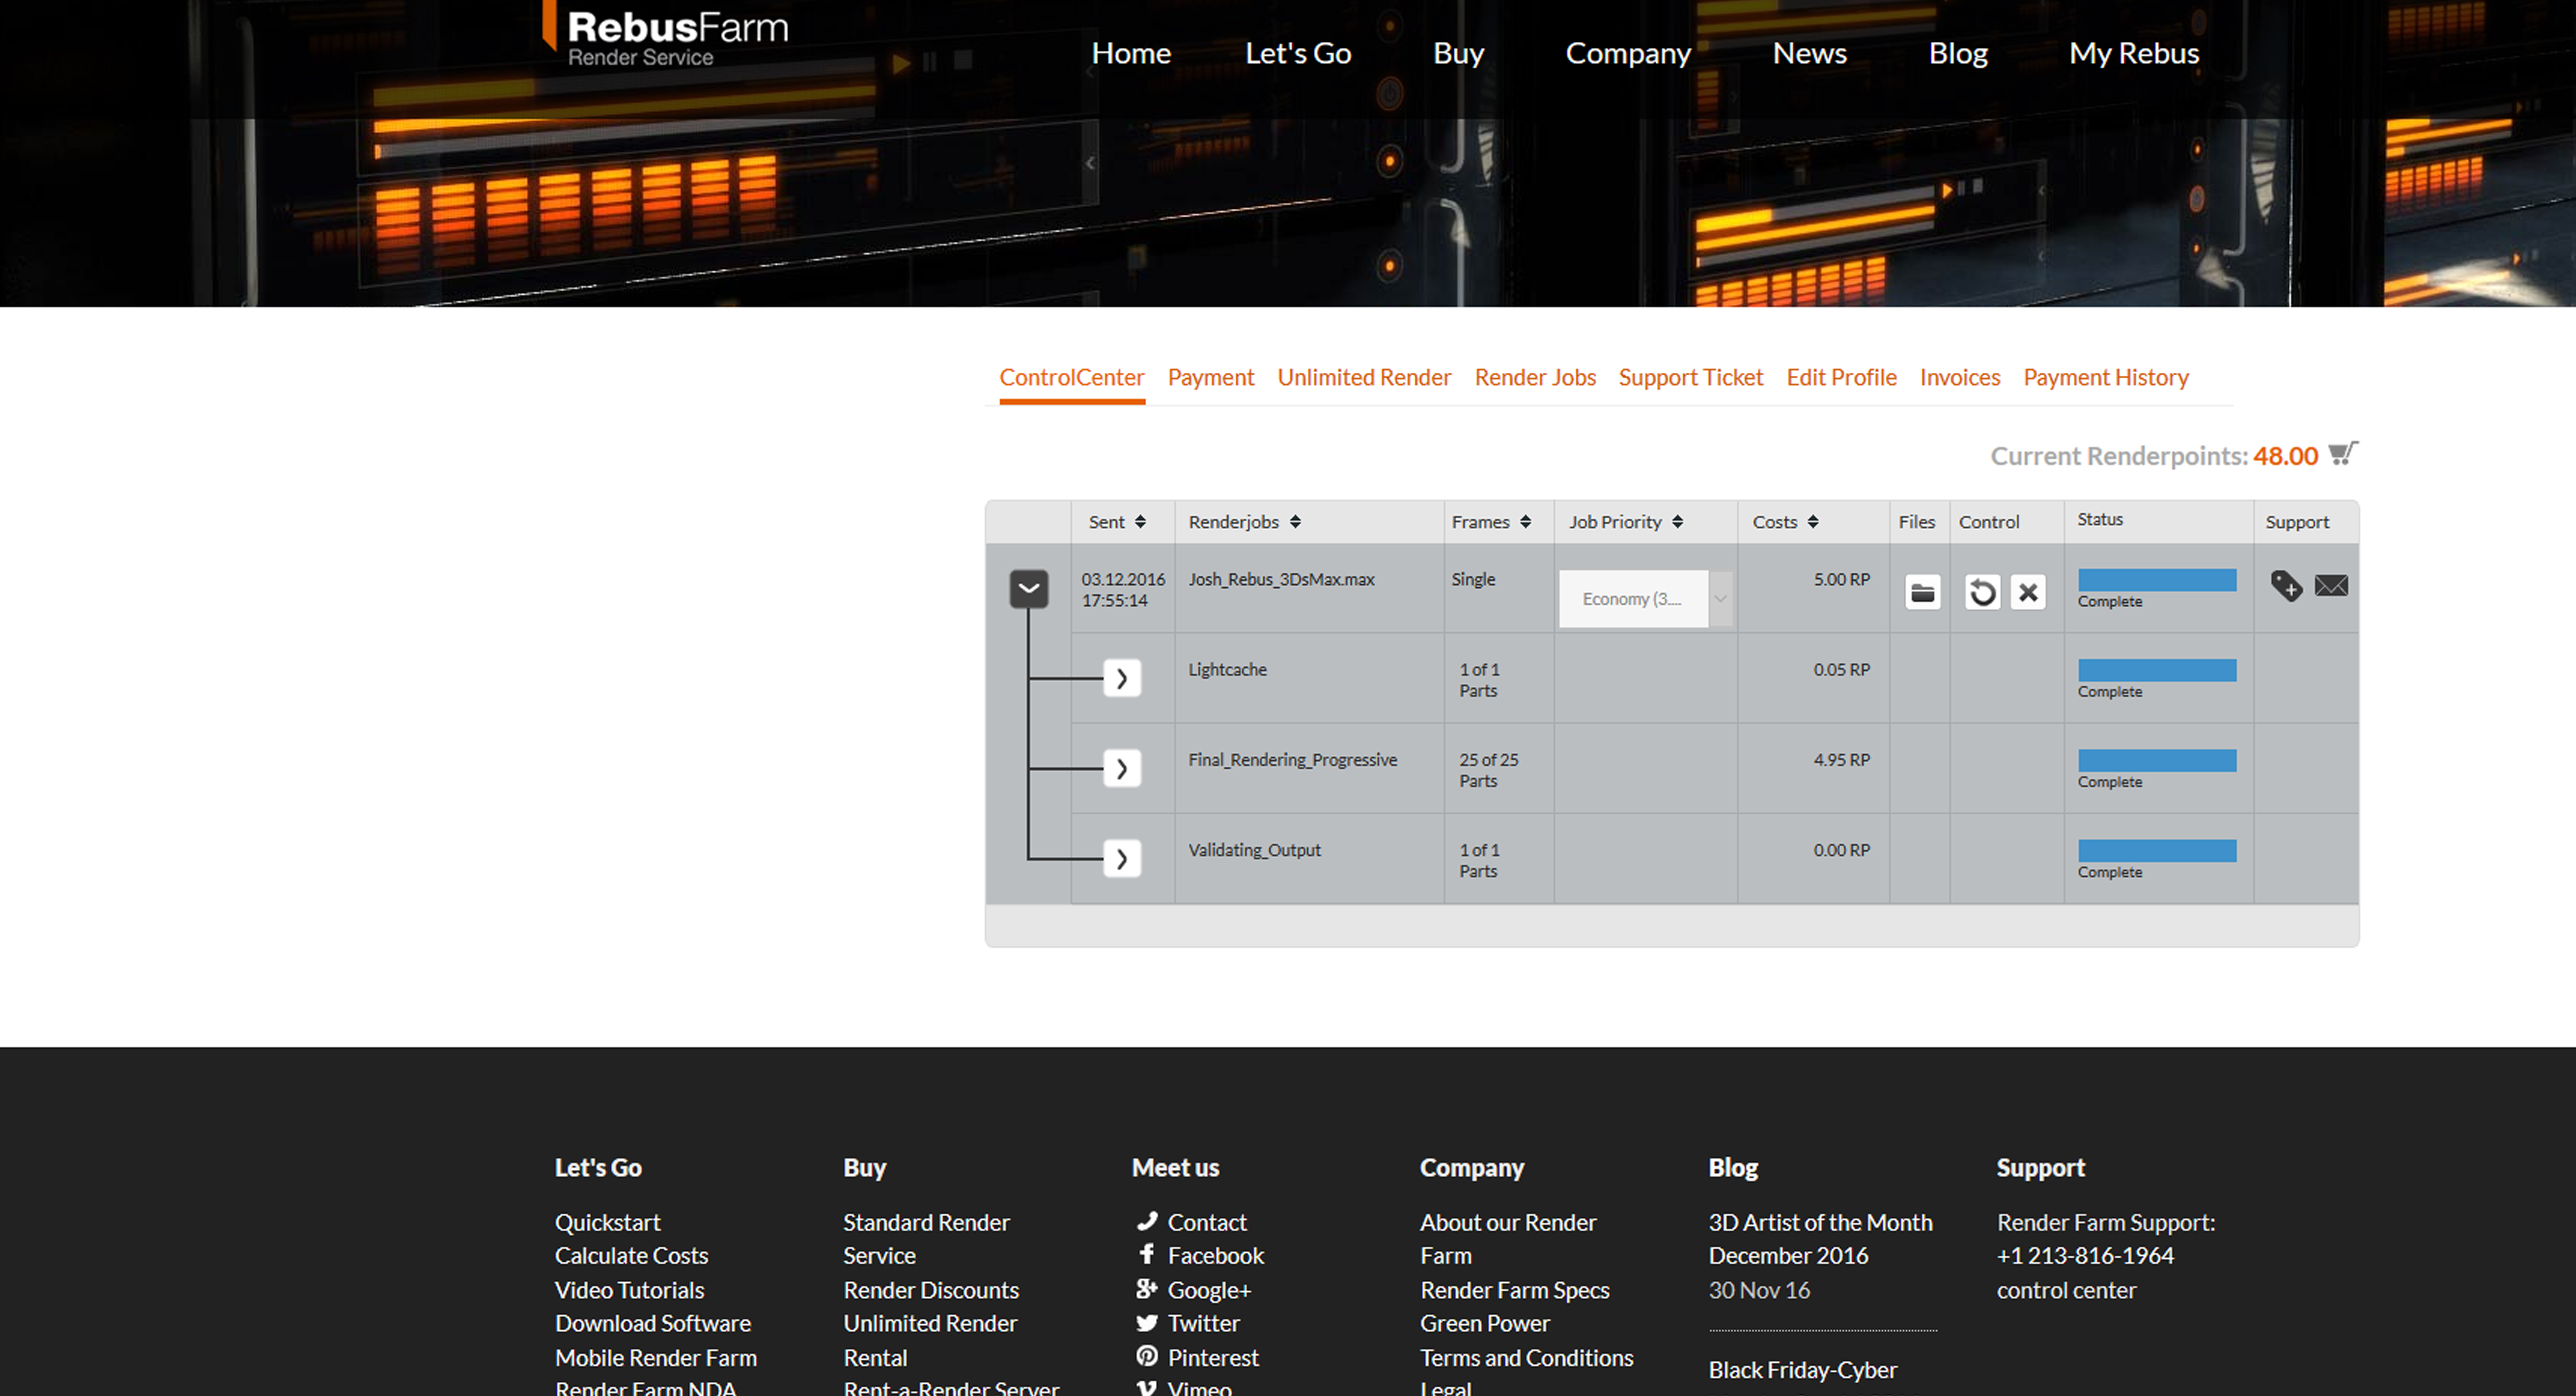Open the files folder icon for Josh_Rebus_3DsMax.max

[x=1922, y=592]
